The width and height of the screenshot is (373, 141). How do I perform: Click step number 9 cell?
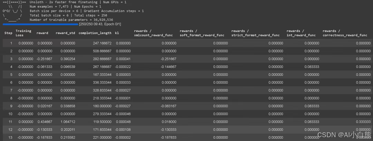tap(11, 106)
